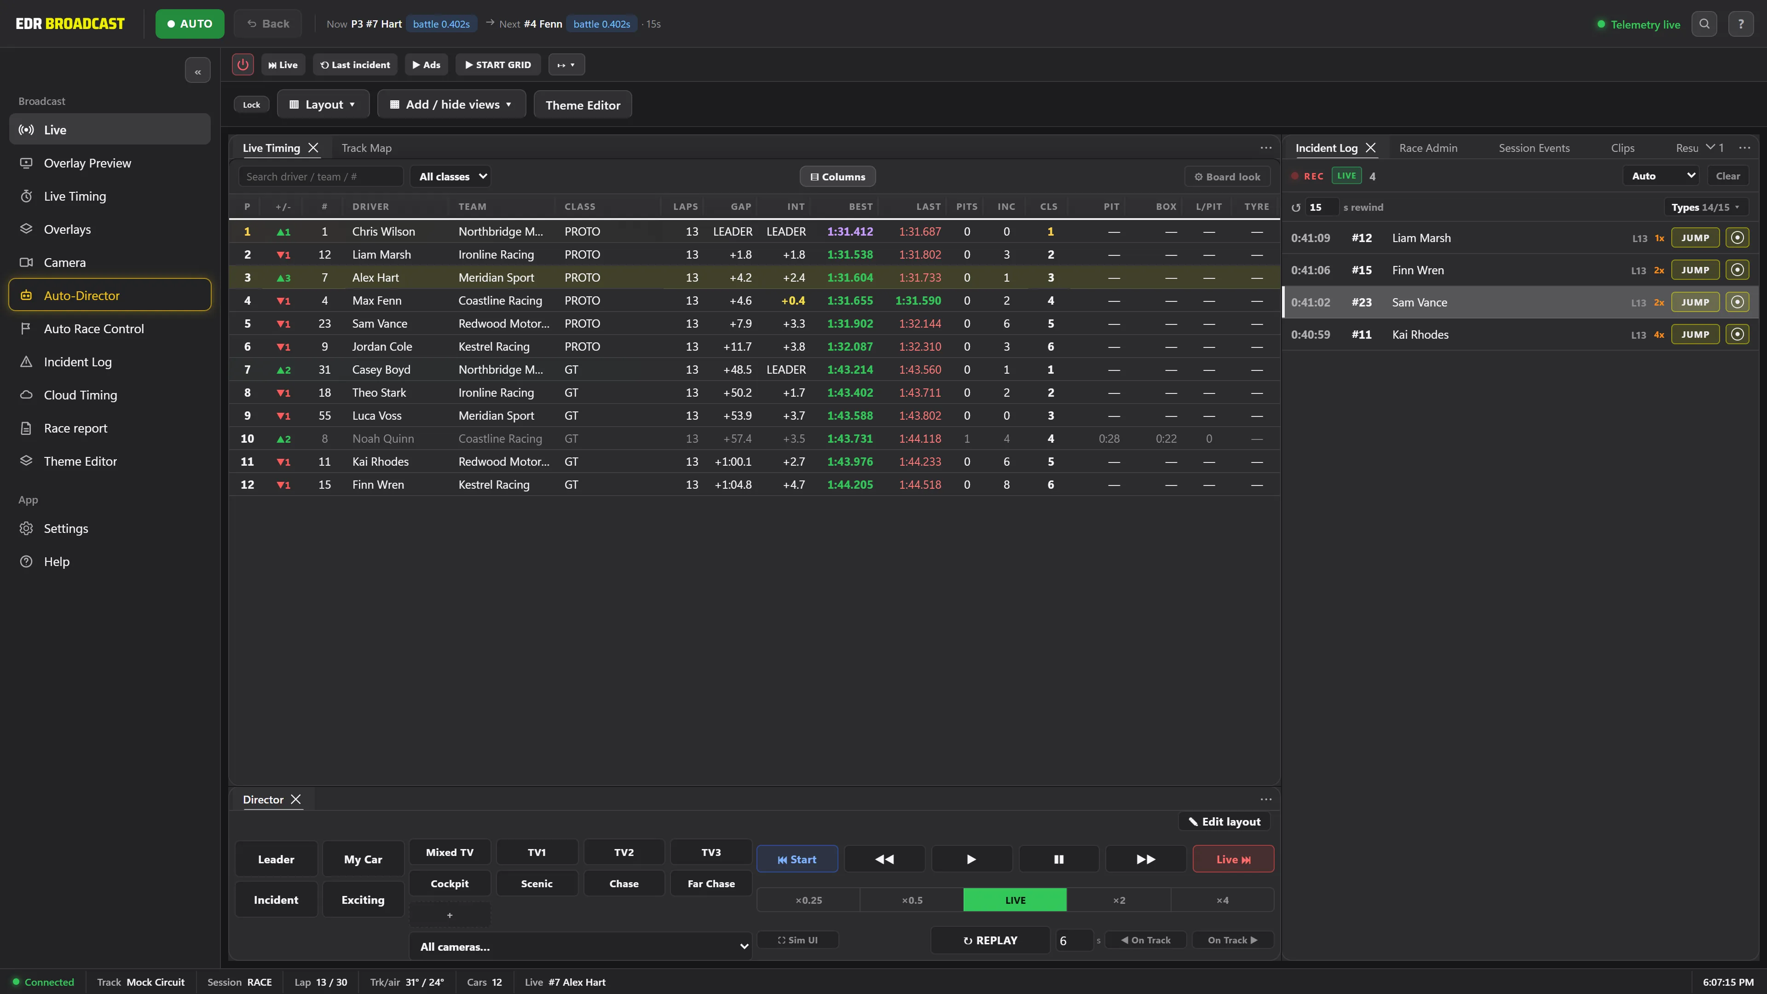Click the replay seconds field showing 6
1767x994 pixels.
(1074, 941)
